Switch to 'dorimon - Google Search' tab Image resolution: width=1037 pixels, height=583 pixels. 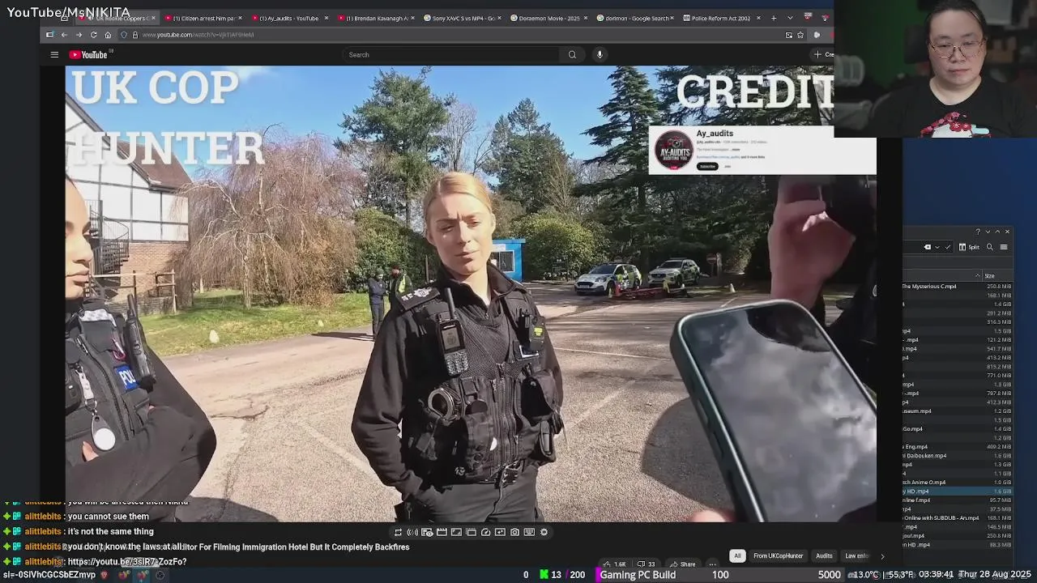(x=634, y=18)
